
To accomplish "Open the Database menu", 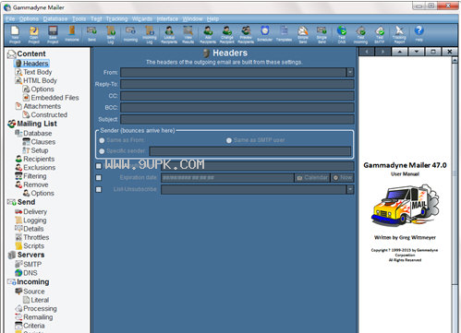I will (x=55, y=19).
